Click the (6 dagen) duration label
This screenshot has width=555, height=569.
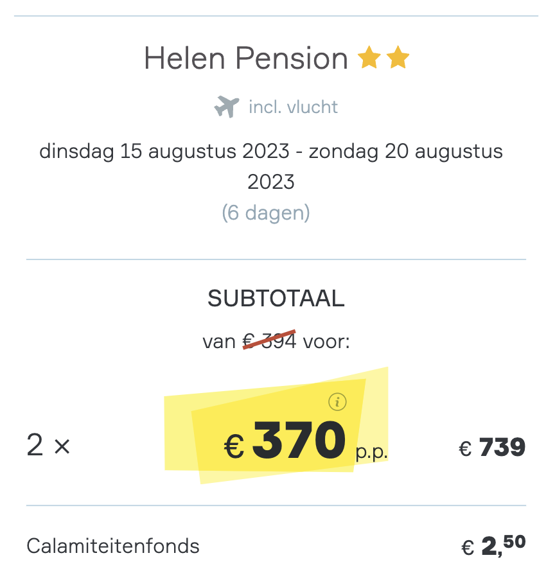[x=266, y=213]
